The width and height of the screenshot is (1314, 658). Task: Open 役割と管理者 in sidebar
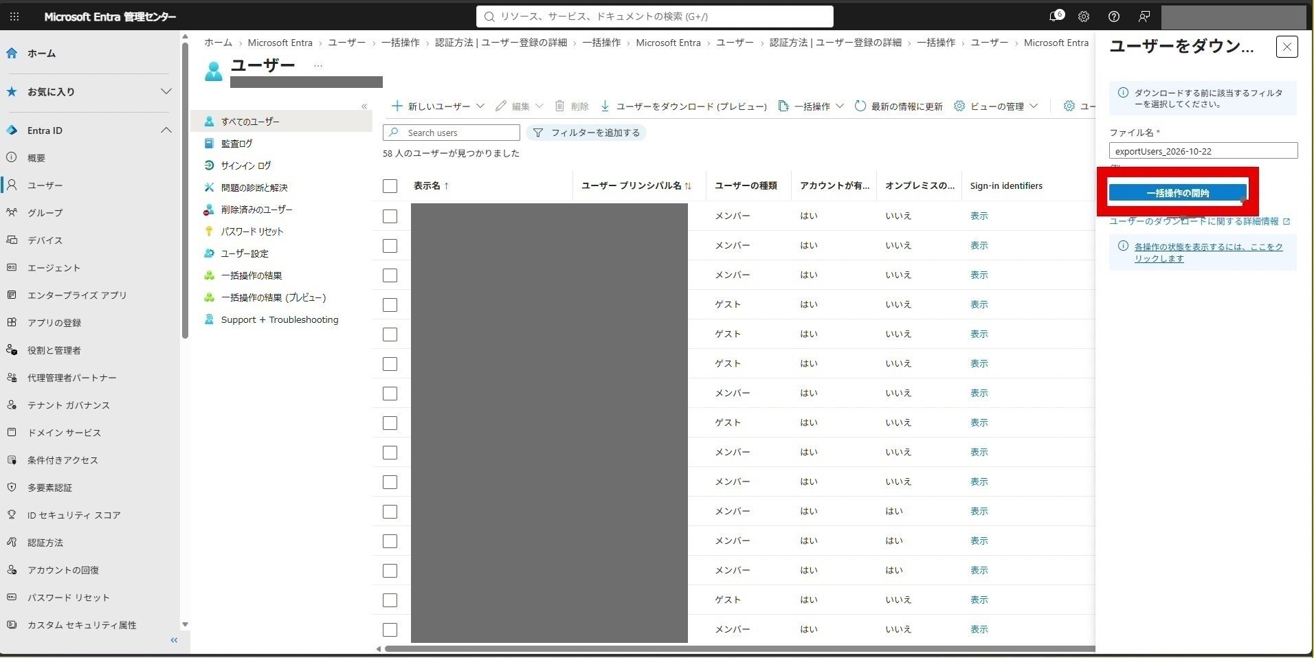click(54, 350)
